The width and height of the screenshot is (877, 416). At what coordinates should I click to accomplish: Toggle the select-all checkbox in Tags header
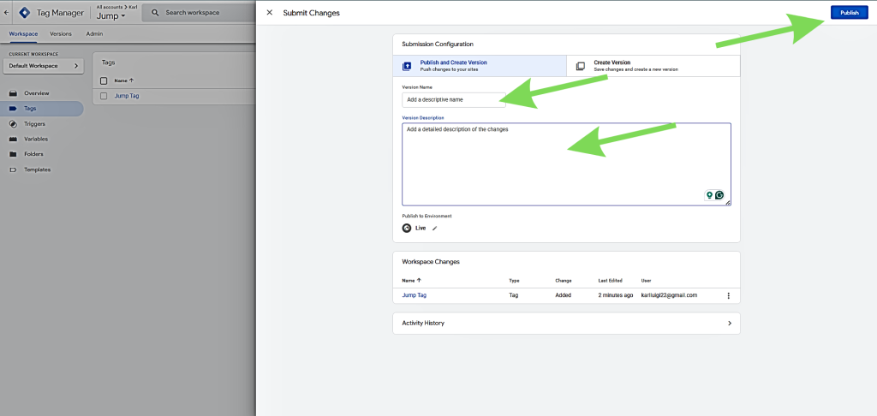coord(104,80)
